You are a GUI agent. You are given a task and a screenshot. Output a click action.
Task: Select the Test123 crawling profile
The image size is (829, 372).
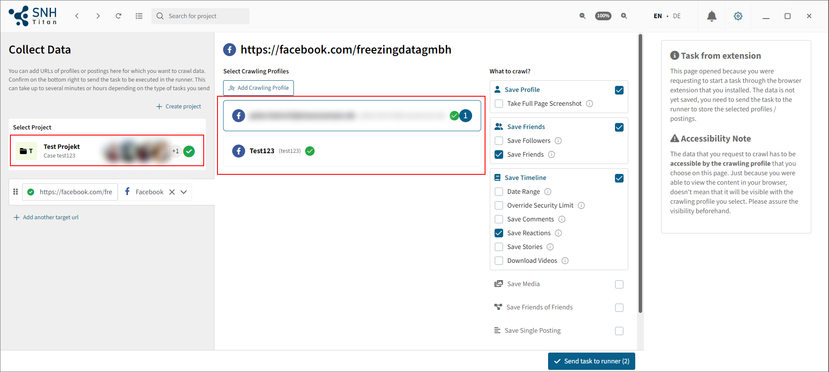pos(352,151)
